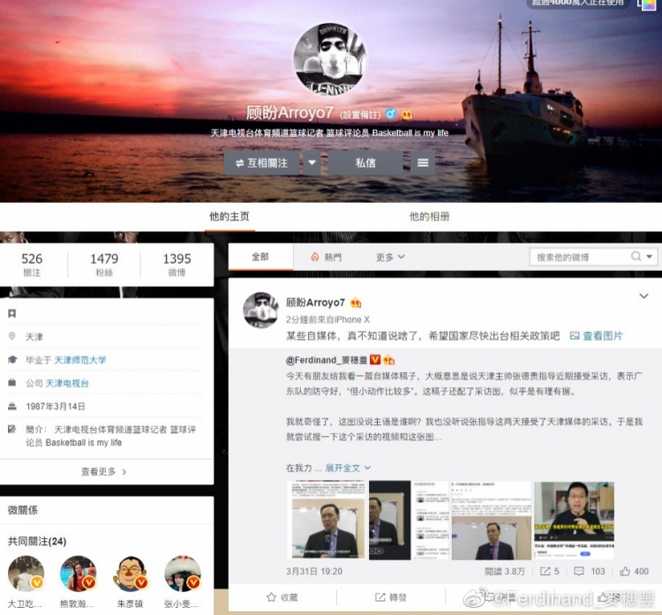The height and width of the screenshot is (615, 662).
Task: Click the repost icon showing 5
Action: point(545,572)
